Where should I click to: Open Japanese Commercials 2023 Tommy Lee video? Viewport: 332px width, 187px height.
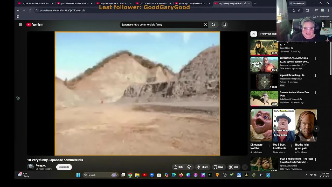click(264, 65)
